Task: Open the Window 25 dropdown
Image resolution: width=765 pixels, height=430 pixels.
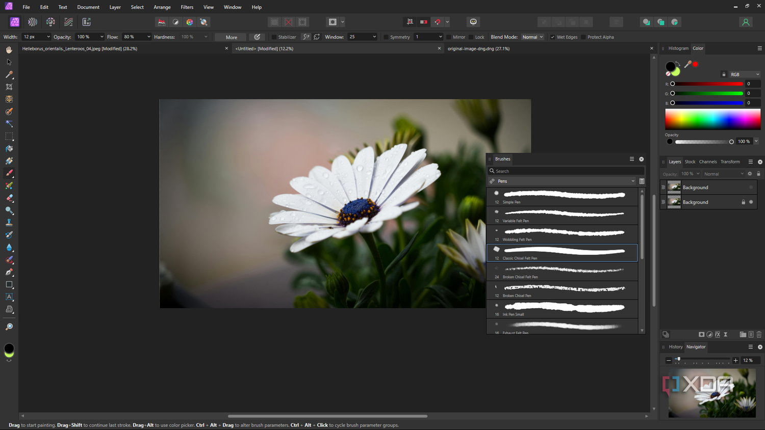Action: tap(374, 37)
